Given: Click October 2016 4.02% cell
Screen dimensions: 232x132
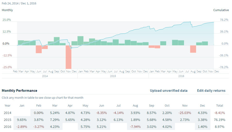Looking at the screenshot, I should 167,126.
